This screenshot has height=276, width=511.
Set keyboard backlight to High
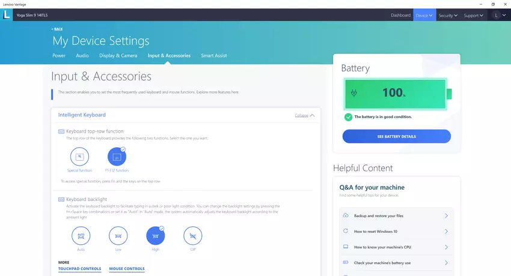(x=156, y=236)
